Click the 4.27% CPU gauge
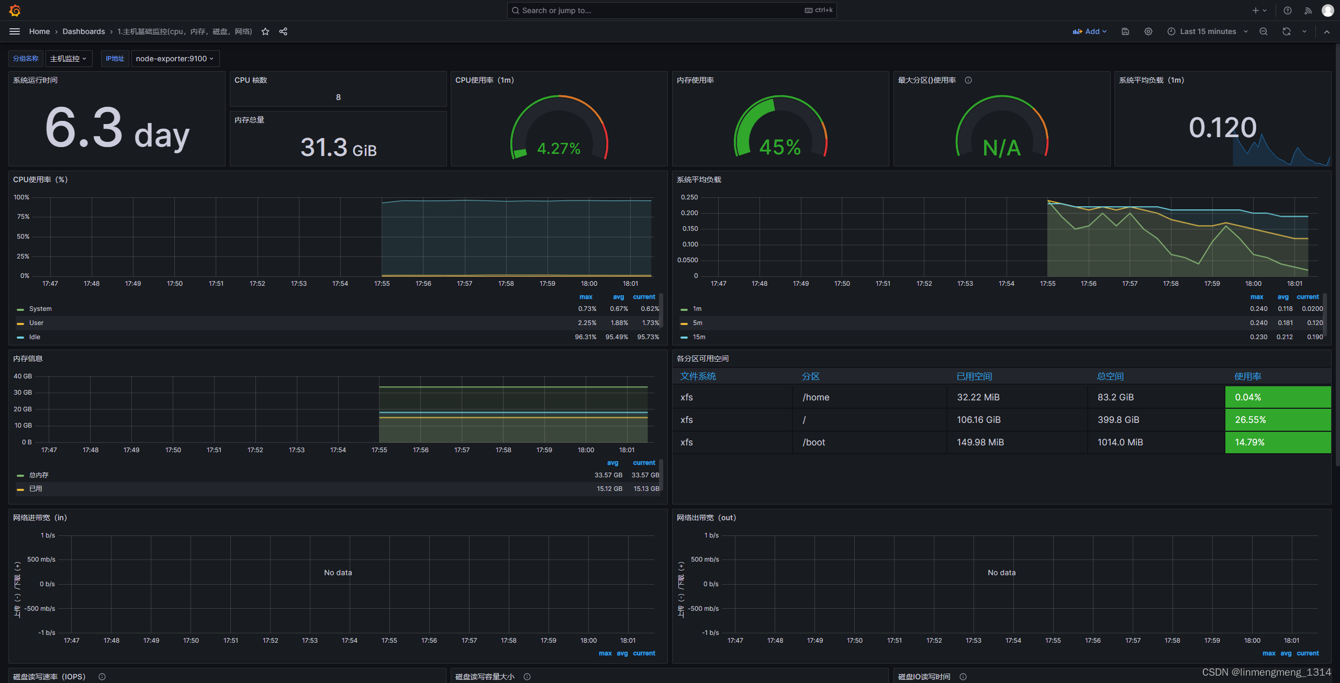 [x=559, y=127]
